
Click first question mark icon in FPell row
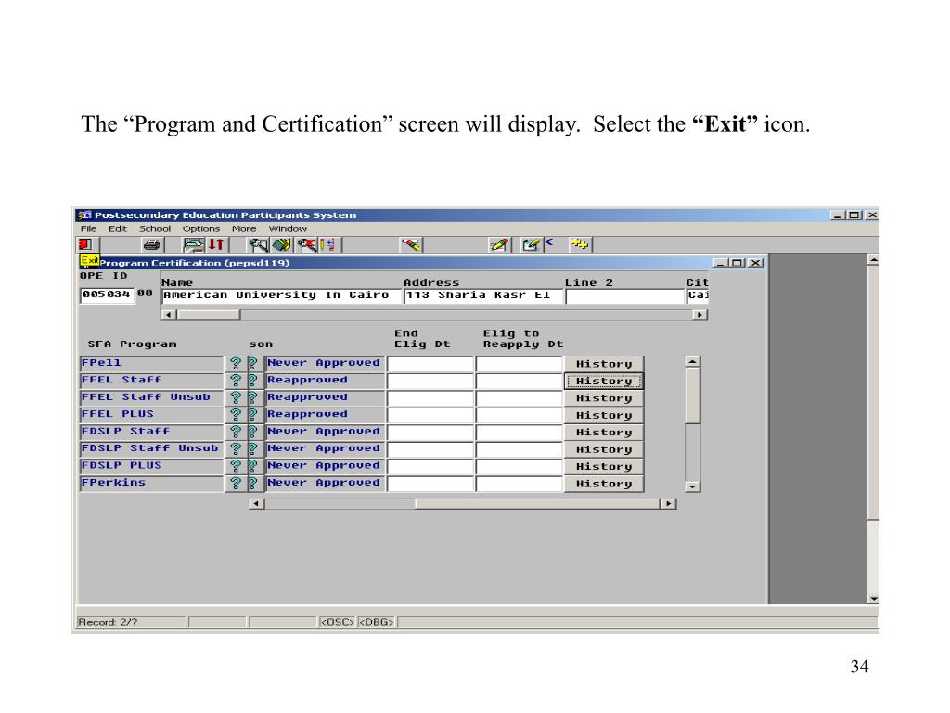(x=236, y=363)
